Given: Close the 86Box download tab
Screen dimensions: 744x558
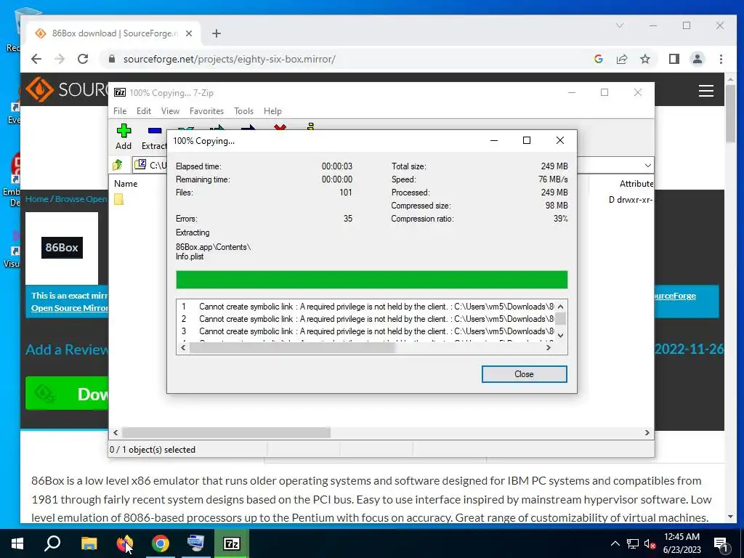Looking at the screenshot, I should 189,33.
